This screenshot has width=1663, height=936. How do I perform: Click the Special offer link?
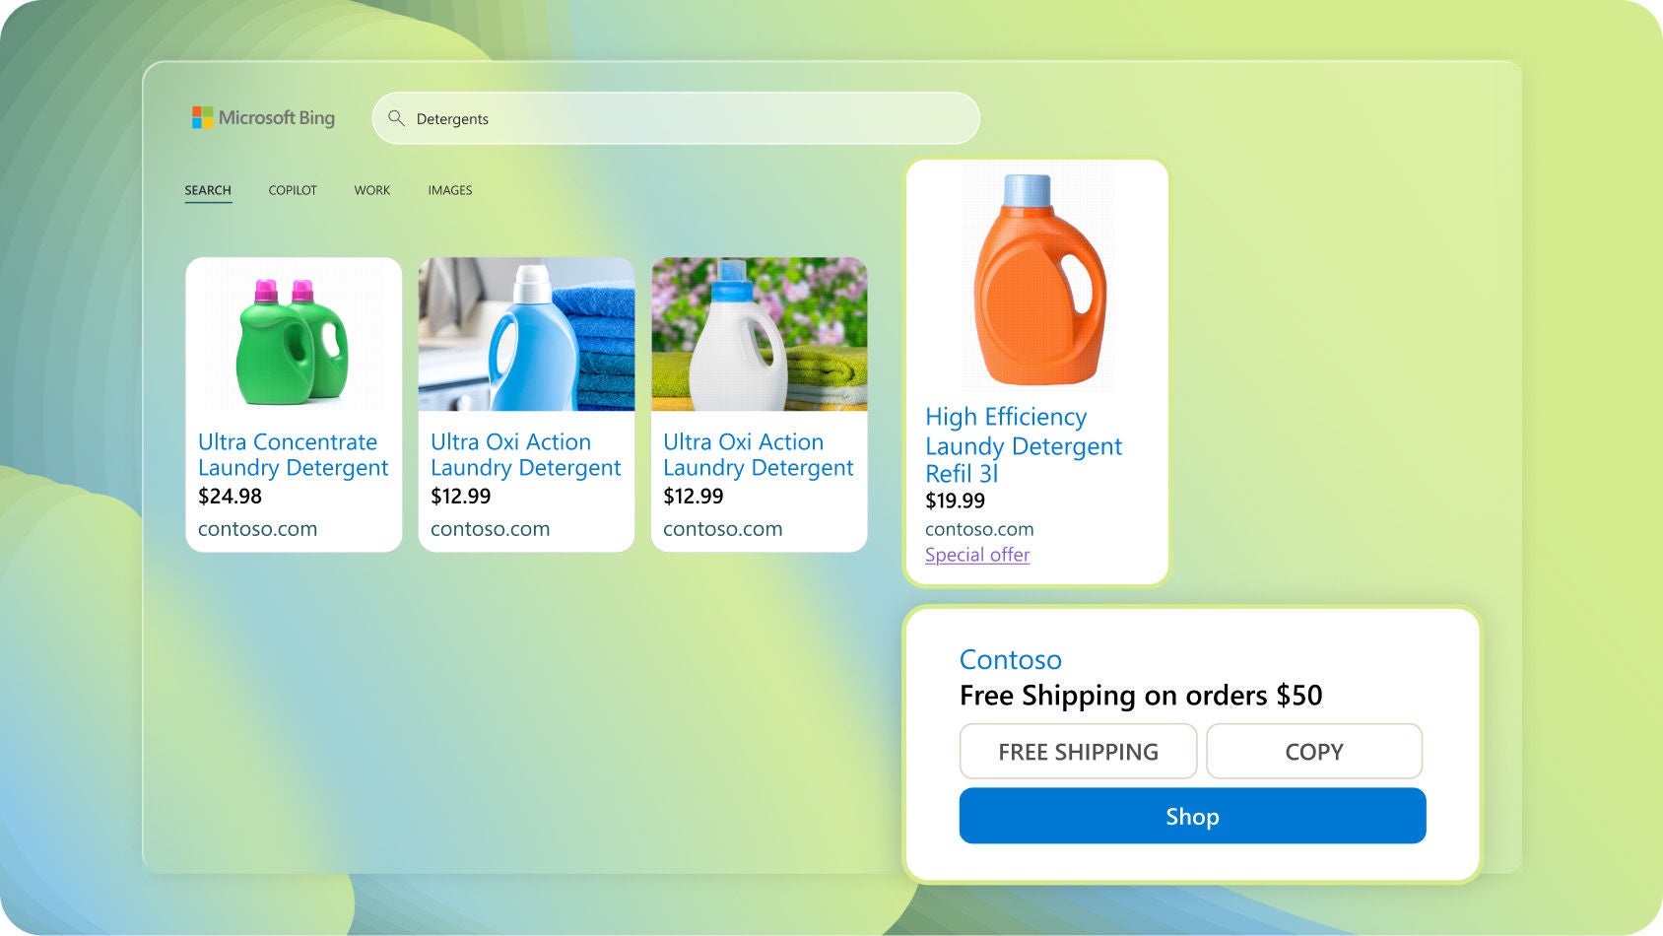pos(977,555)
